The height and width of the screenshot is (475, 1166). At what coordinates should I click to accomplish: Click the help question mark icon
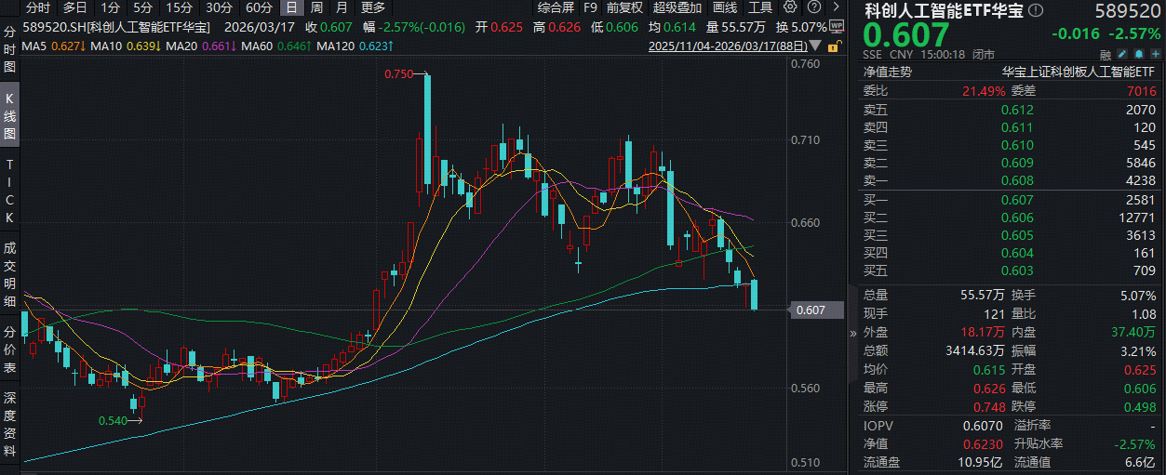[x=811, y=7]
